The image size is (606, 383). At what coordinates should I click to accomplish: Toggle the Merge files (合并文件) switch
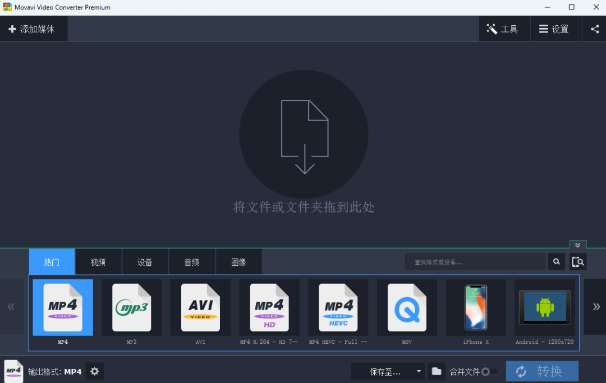tap(489, 372)
